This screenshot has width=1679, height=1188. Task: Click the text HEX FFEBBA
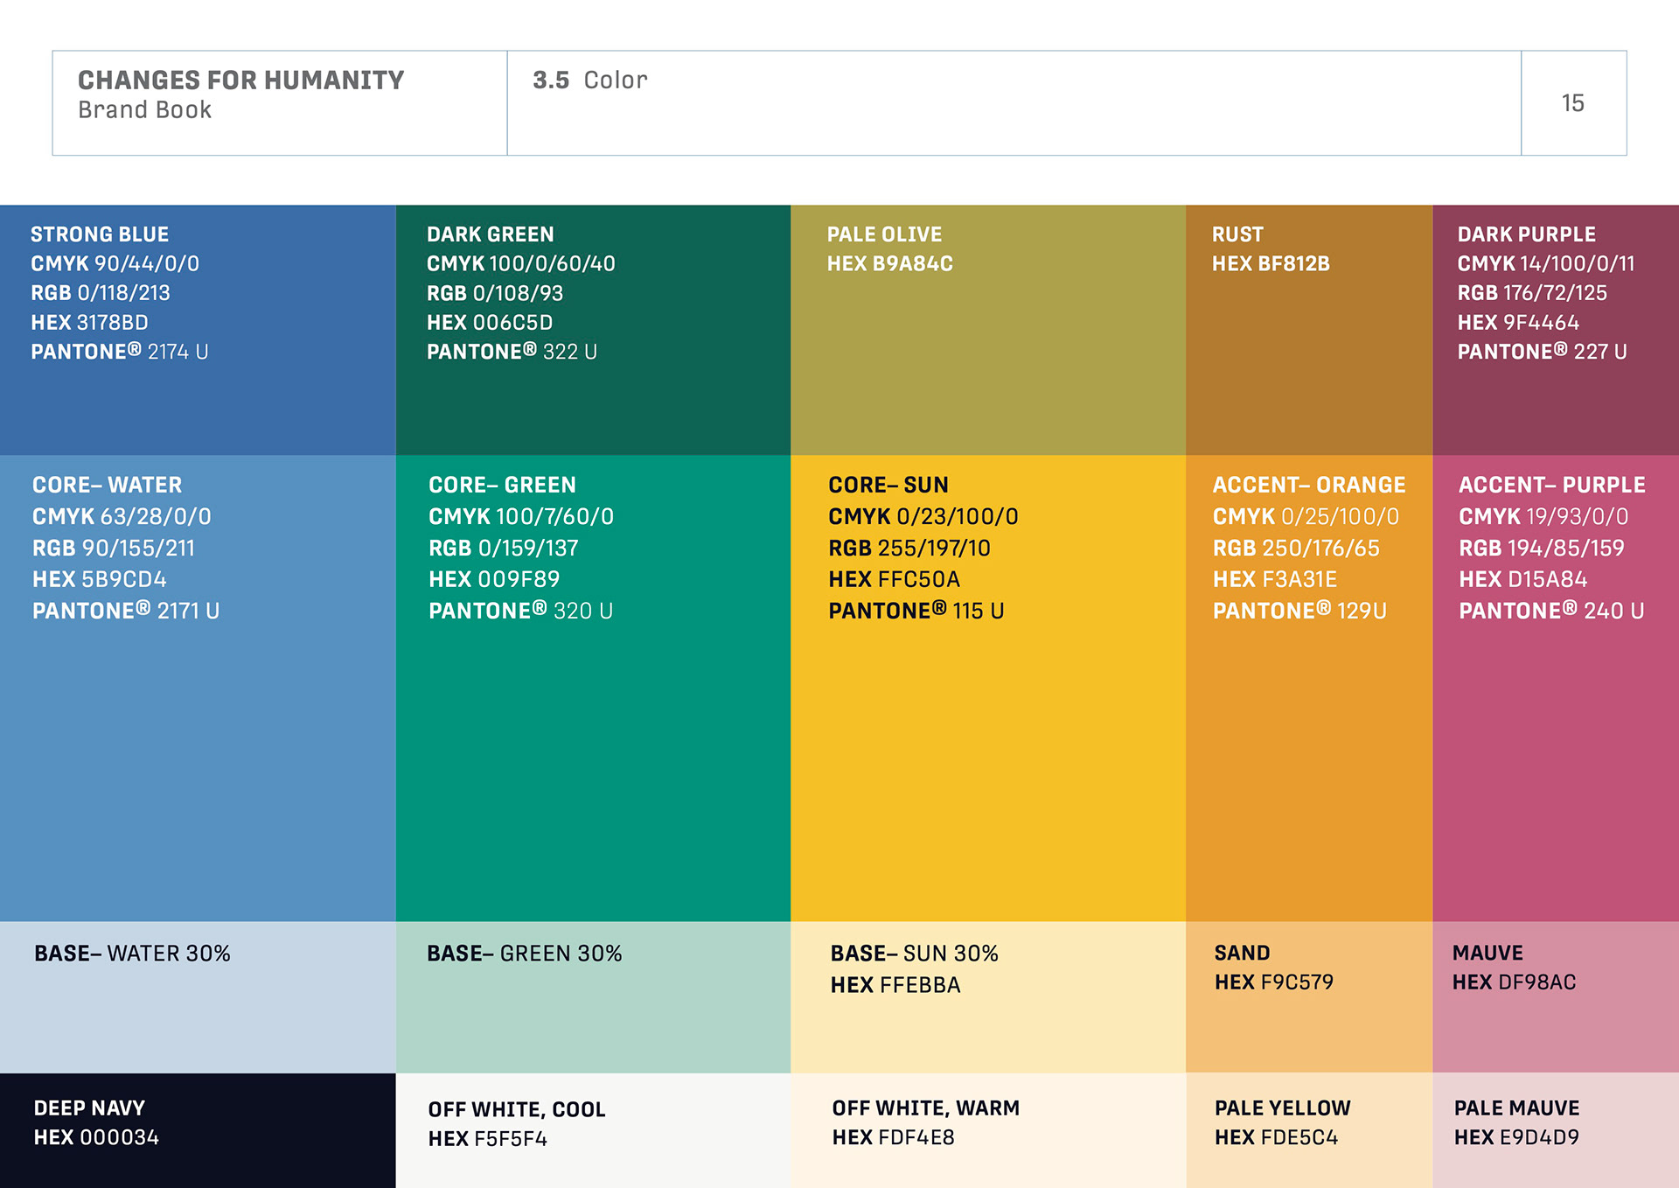[895, 986]
